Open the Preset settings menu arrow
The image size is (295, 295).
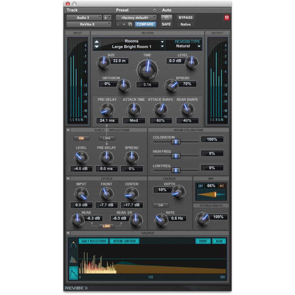[155, 10]
